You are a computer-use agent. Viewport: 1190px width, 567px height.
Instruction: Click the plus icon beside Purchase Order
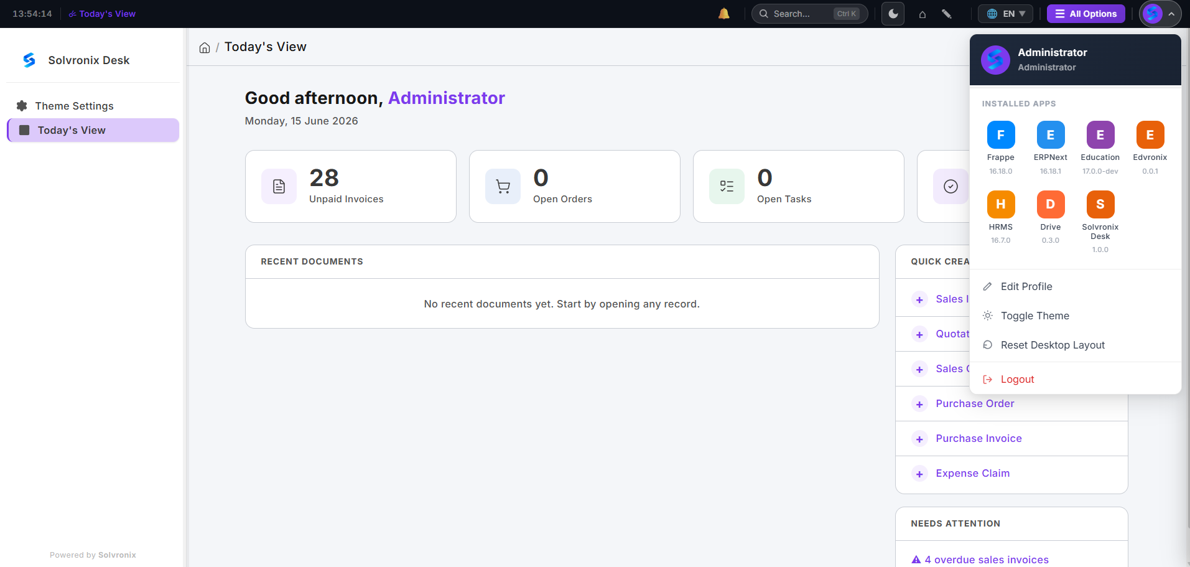(919, 405)
